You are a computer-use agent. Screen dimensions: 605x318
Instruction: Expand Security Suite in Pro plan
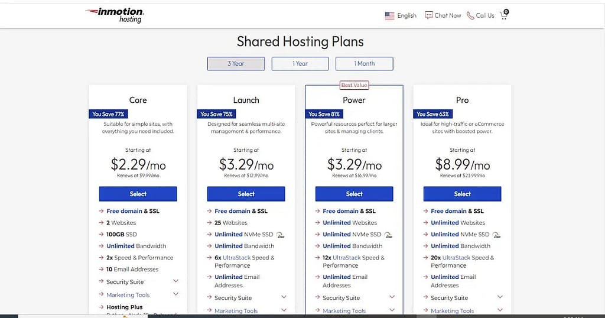pyautogui.click(x=500, y=297)
